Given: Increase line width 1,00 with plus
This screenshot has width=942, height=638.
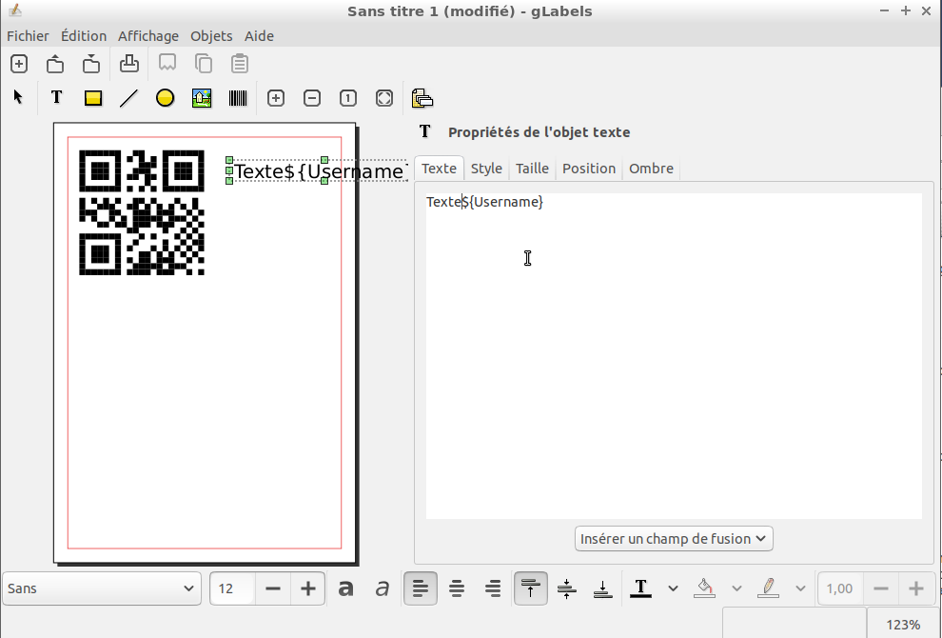Looking at the screenshot, I should pyautogui.click(x=916, y=588).
